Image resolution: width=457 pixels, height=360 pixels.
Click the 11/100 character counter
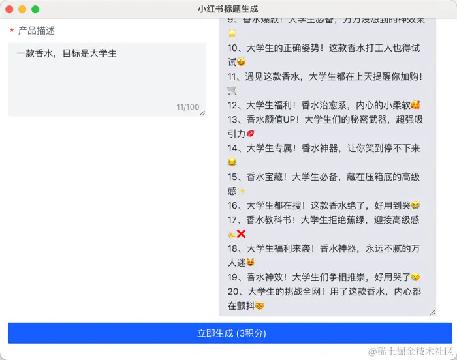(188, 107)
